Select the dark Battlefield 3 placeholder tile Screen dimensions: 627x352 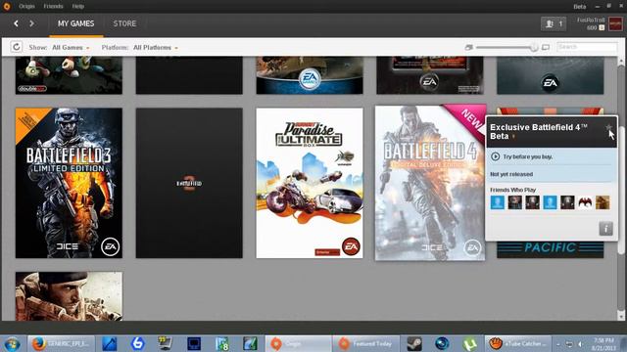point(189,183)
